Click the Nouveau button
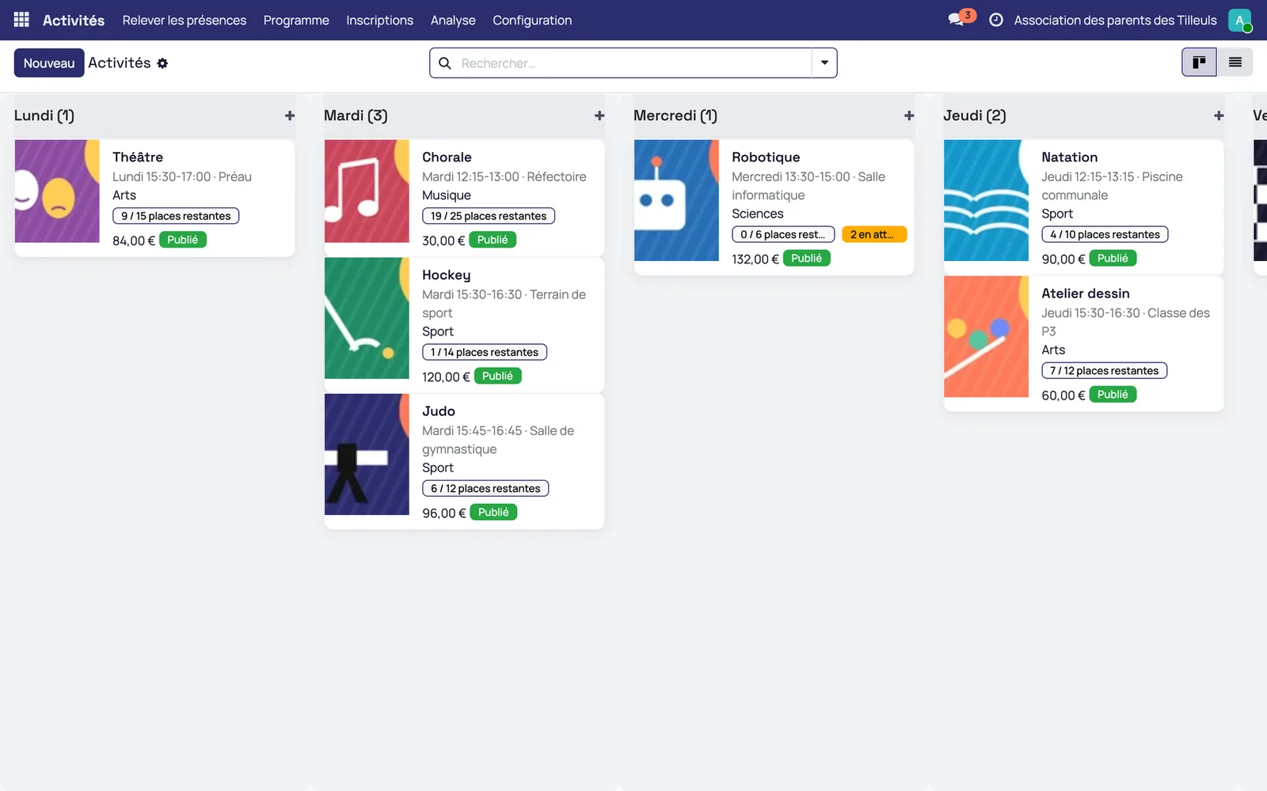 pos(49,63)
